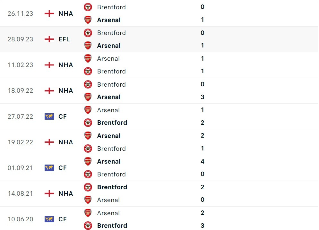Click Brentford crest in 14.08.21 match

pos(88,187)
